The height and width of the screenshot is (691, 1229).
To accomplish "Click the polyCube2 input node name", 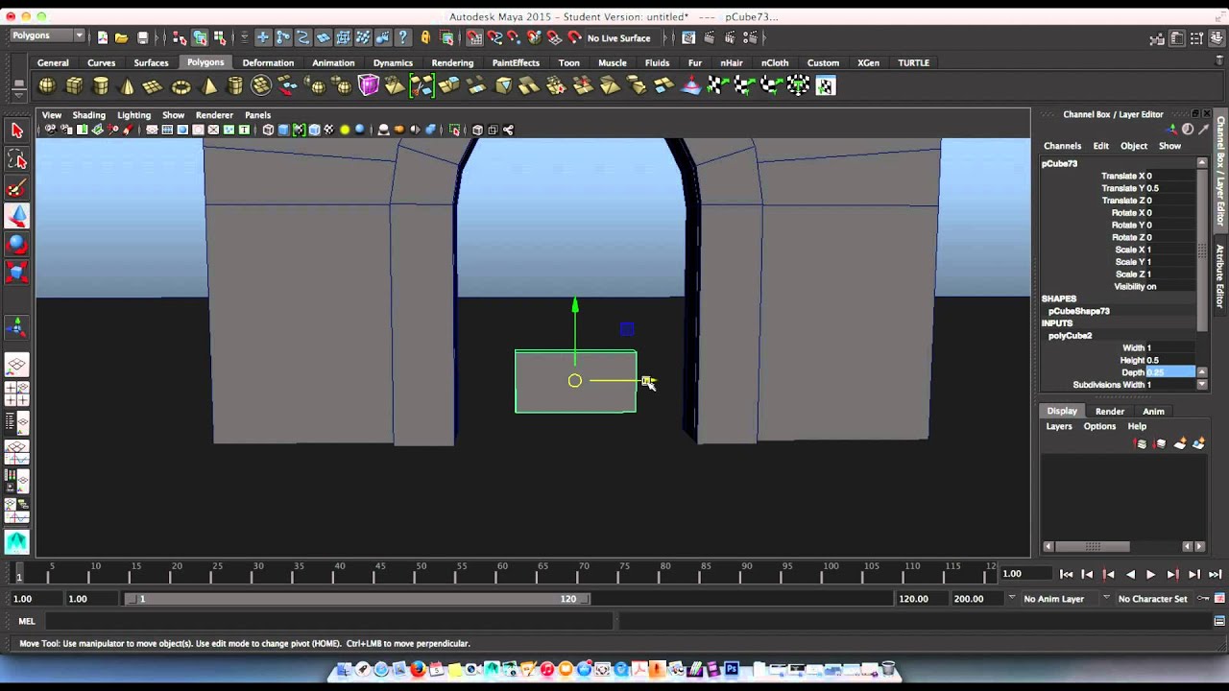I will pos(1070,336).
